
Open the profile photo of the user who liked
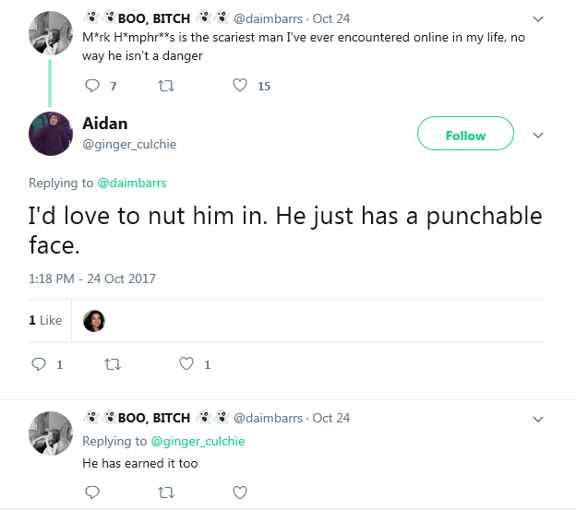click(x=93, y=320)
